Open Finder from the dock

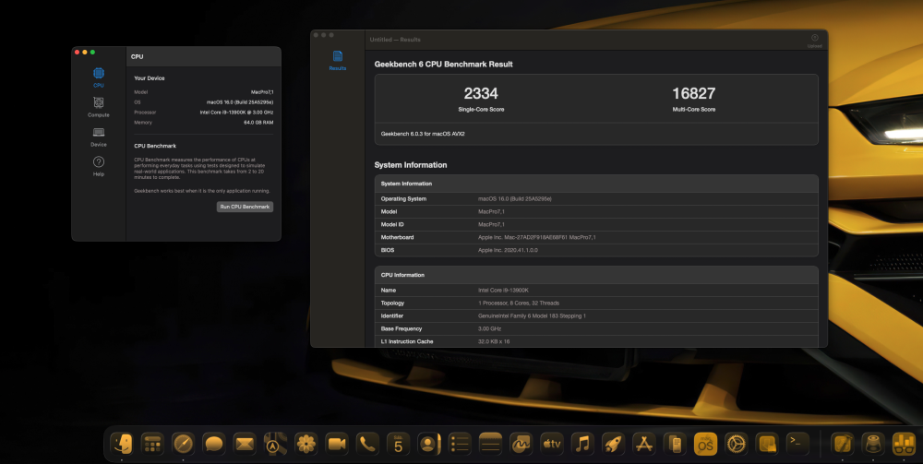[122, 444]
